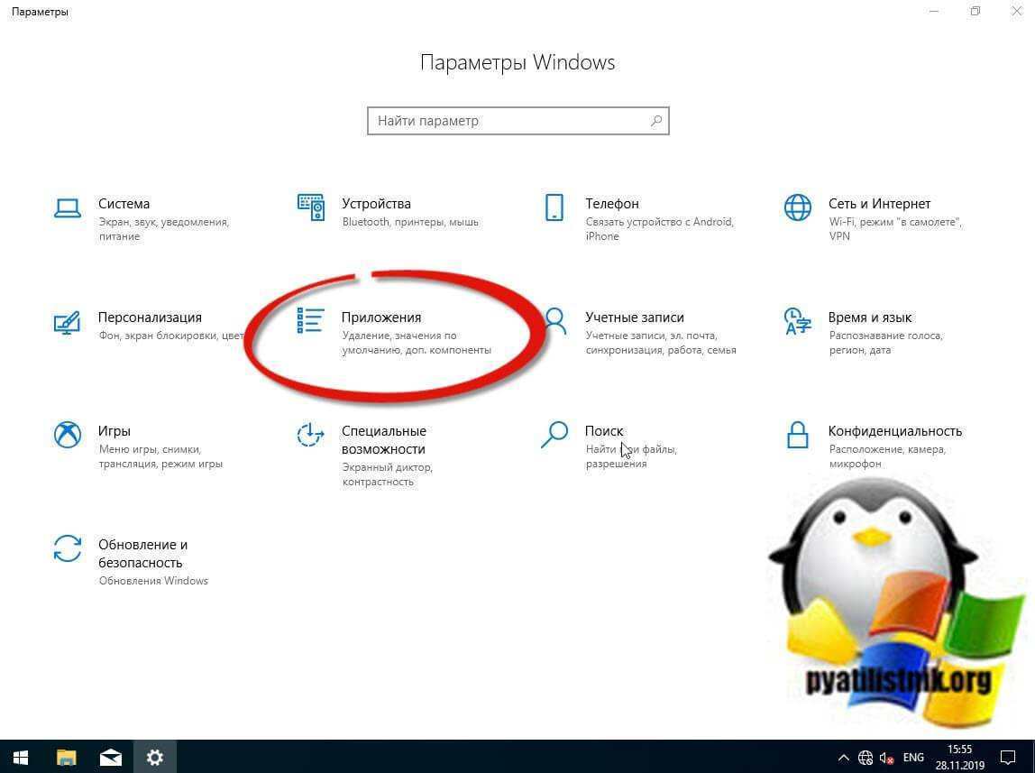Click the Система laptop icon
This screenshot has height=773, width=1035.
pos(68,207)
